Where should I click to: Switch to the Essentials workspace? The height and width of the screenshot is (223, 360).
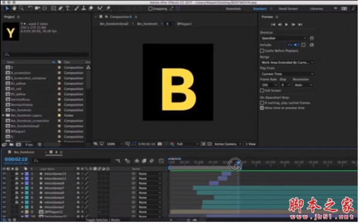click(233, 9)
